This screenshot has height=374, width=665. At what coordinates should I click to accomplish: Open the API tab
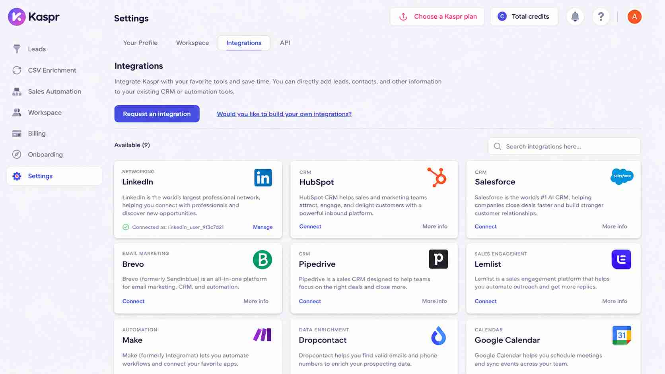[285, 43]
